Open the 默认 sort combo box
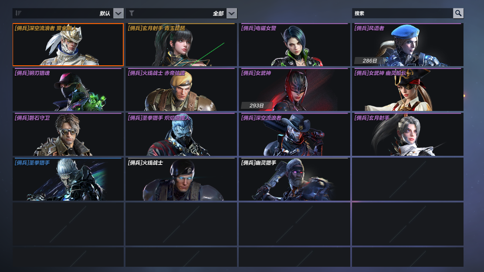484x272 pixels. click(x=68, y=13)
